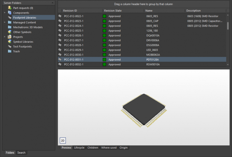Toggle the 2D preview mode button
Screen dimensions: 232x157
[63, 140]
